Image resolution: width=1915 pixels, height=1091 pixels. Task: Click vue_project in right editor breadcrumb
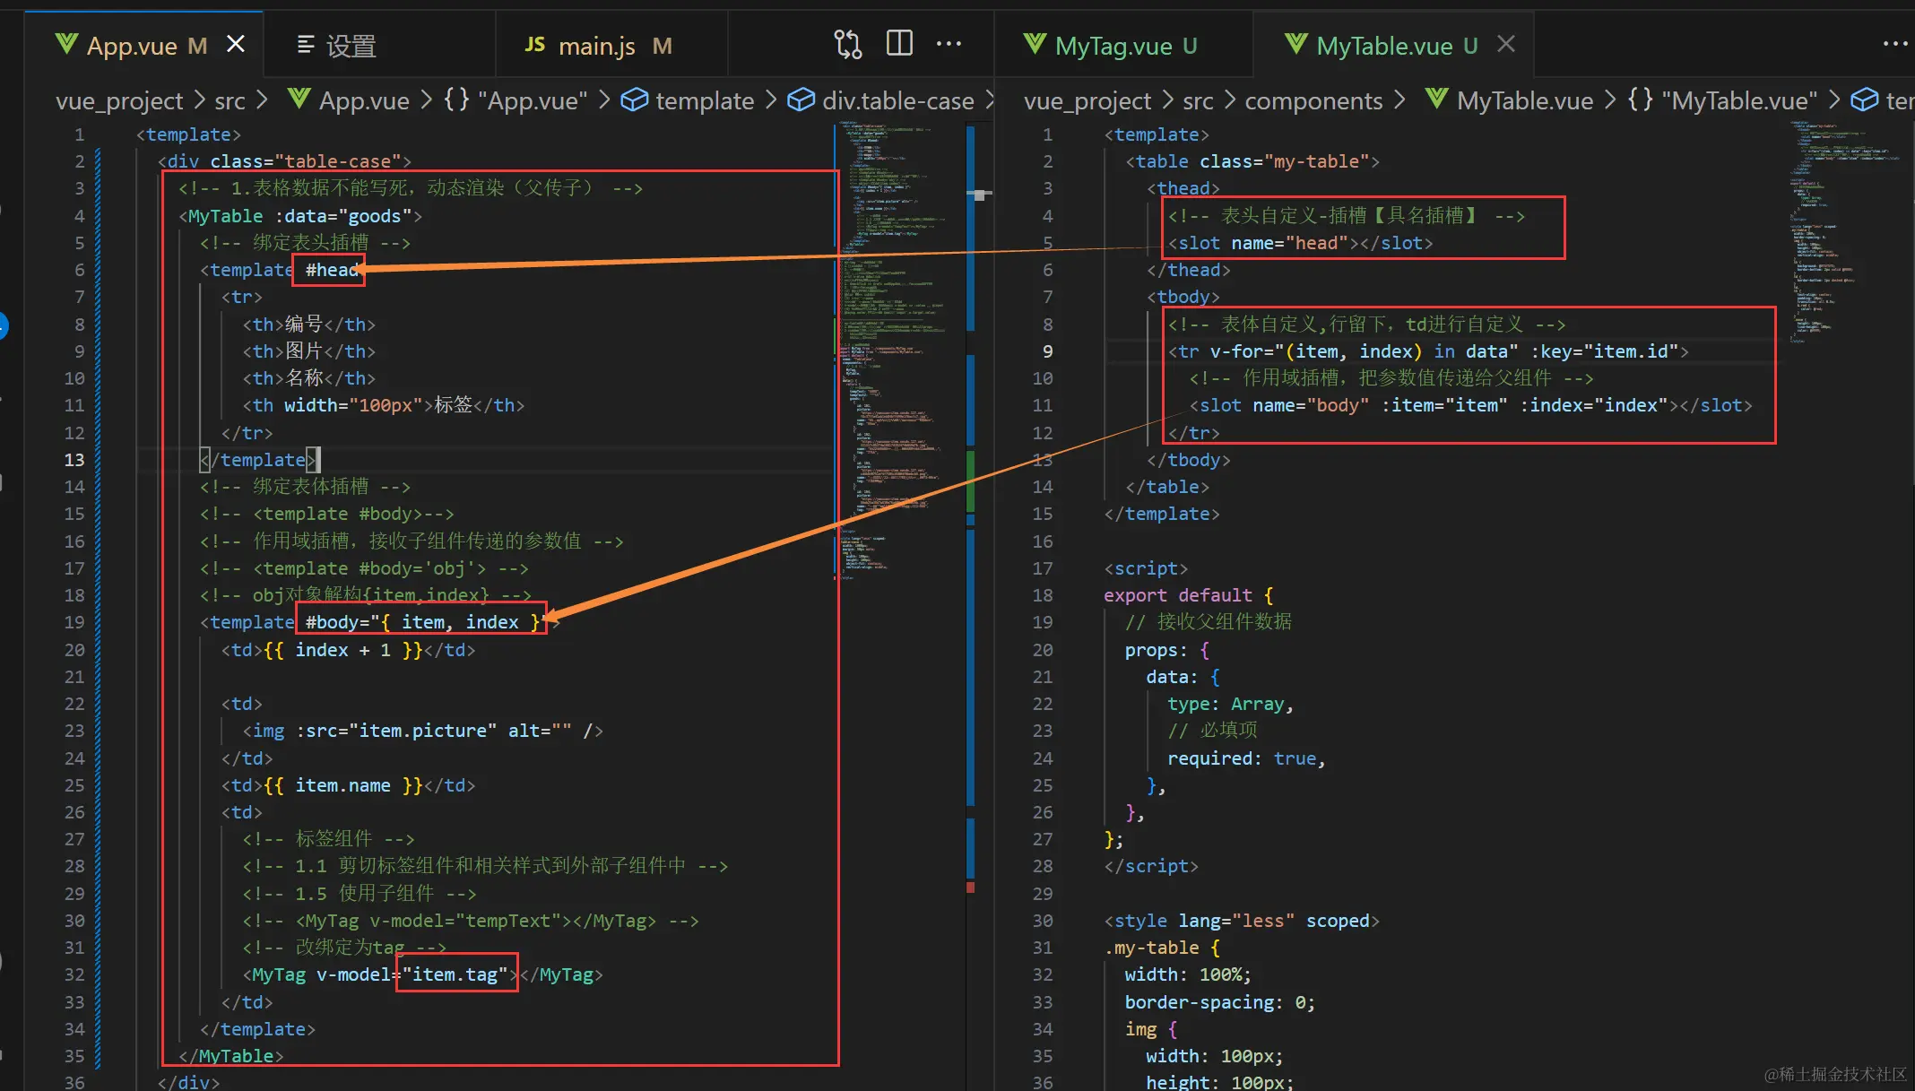[x=1087, y=100]
